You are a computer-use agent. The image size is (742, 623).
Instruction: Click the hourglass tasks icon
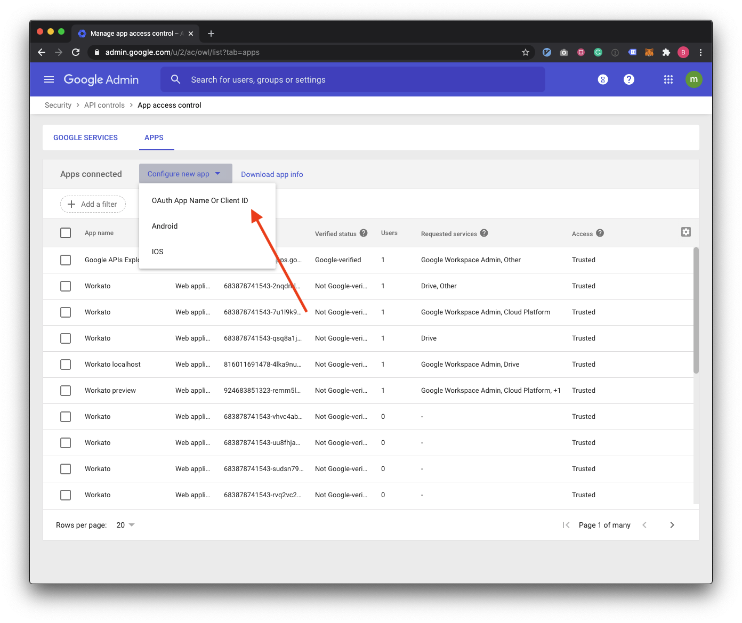coord(603,79)
